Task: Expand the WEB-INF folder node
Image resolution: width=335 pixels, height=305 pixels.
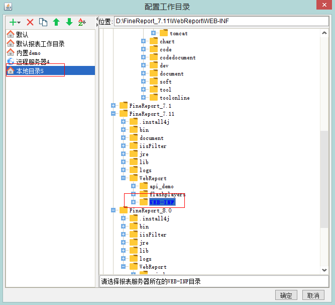Action: click(133, 202)
